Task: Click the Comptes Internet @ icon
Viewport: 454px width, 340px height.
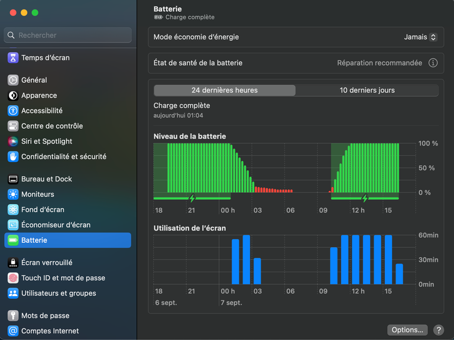Action: [x=13, y=331]
